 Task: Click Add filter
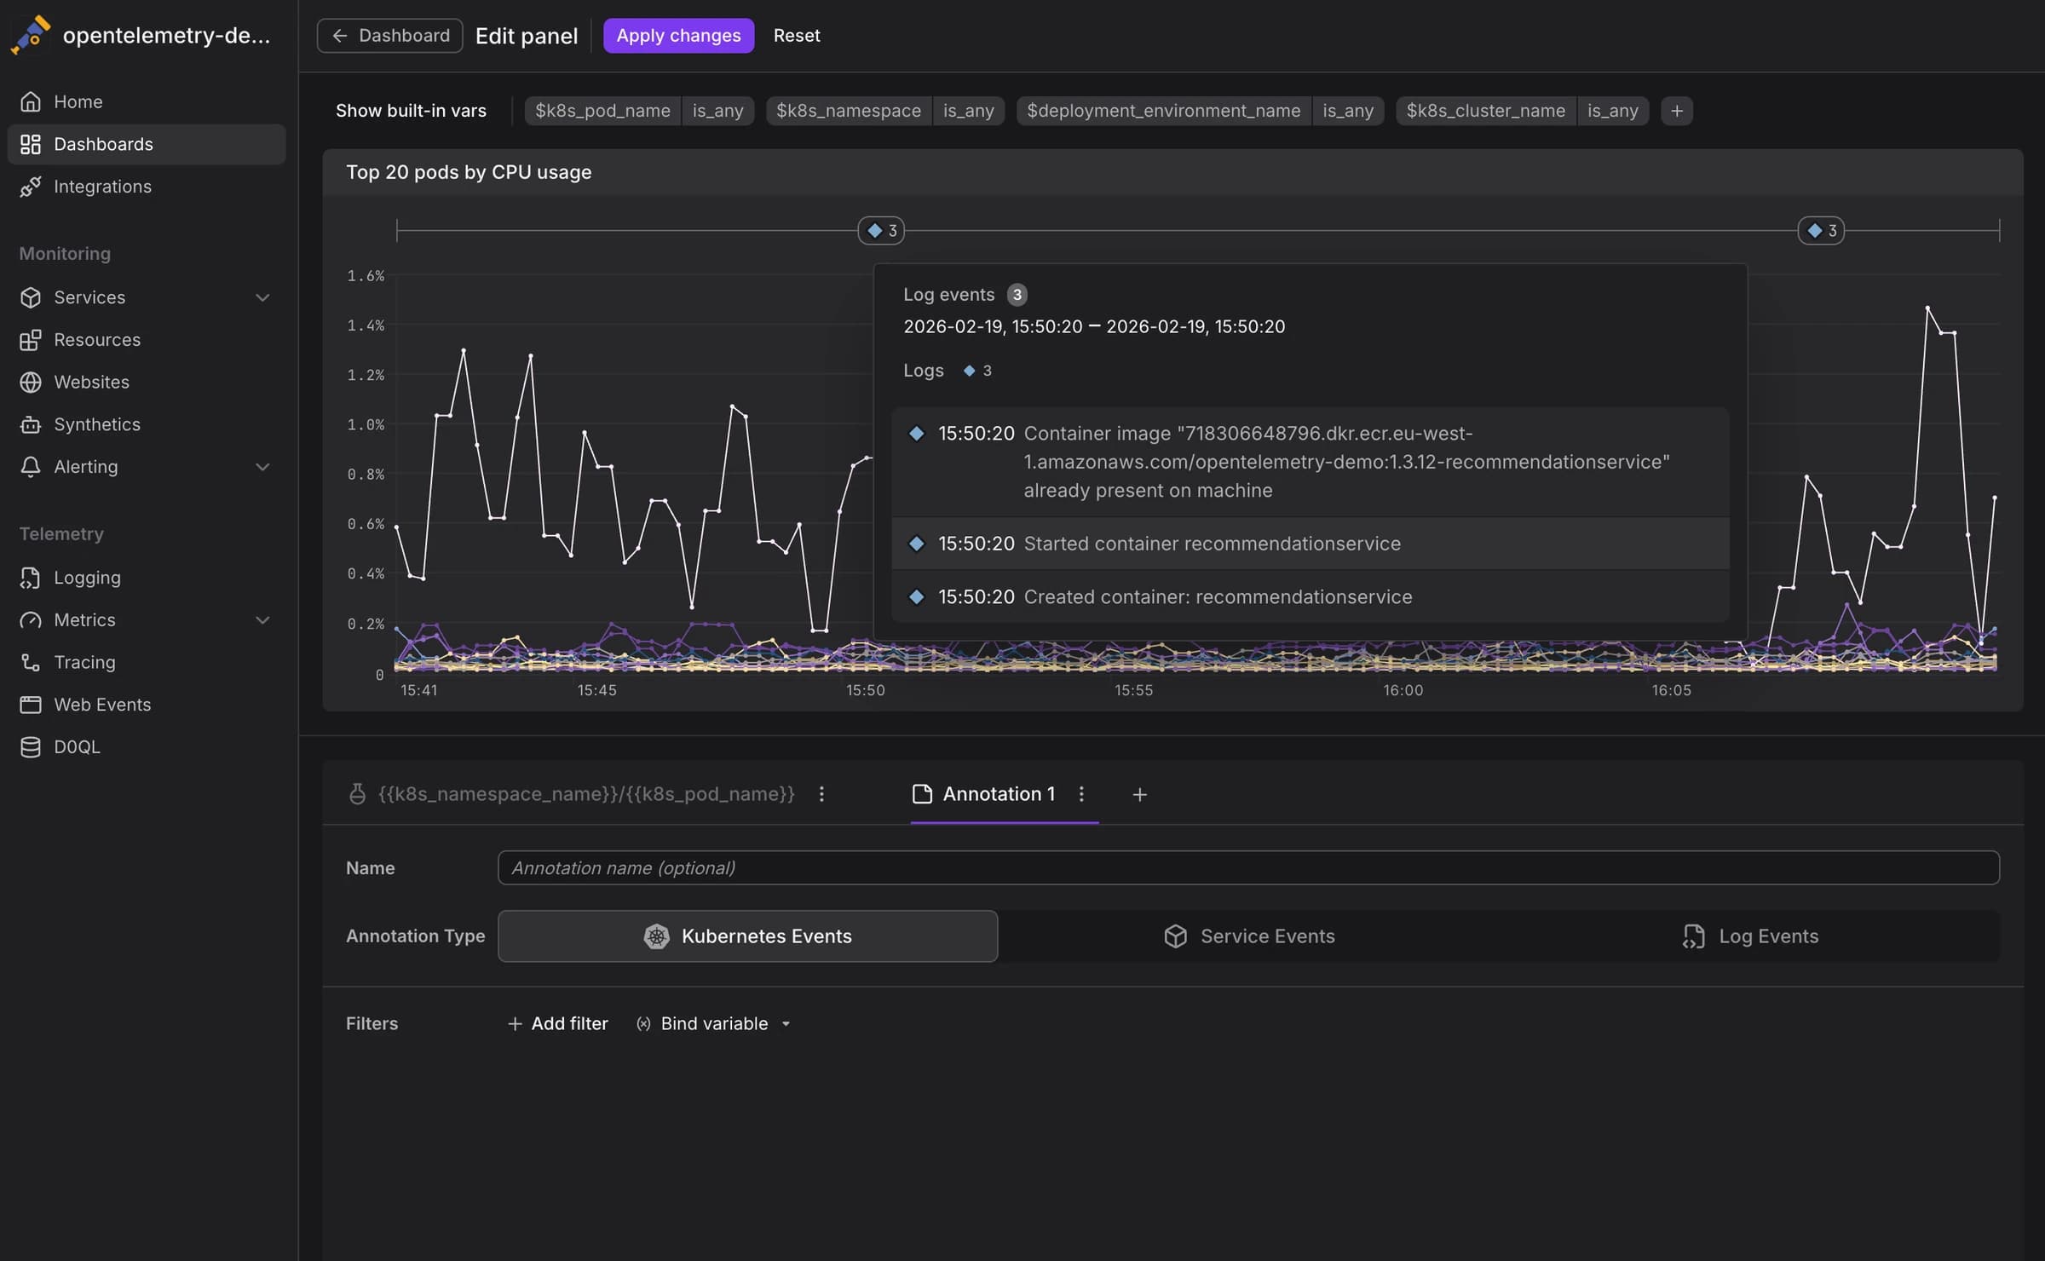pyautogui.click(x=558, y=1023)
